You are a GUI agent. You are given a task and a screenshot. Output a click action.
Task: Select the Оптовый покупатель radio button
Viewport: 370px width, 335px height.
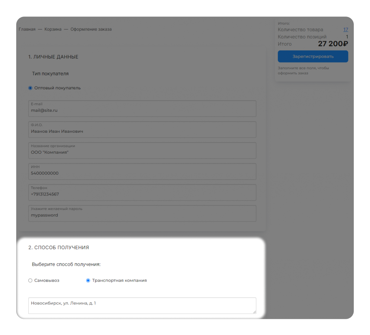tap(30, 88)
